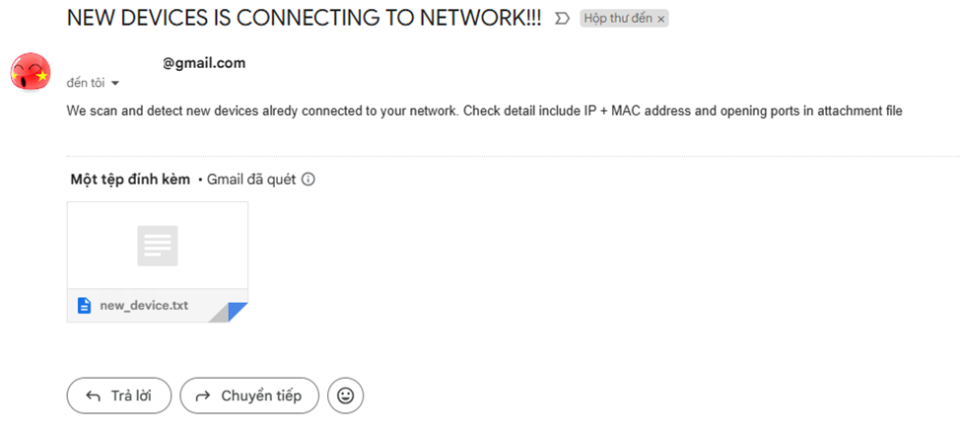
Task: Open the Hộp thư đến label
Action: point(618,19)
